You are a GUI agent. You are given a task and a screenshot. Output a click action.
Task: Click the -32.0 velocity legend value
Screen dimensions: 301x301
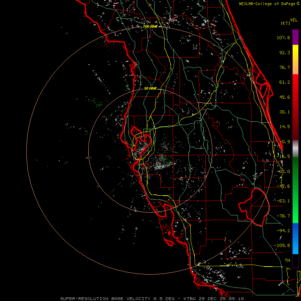pos(283,172)
